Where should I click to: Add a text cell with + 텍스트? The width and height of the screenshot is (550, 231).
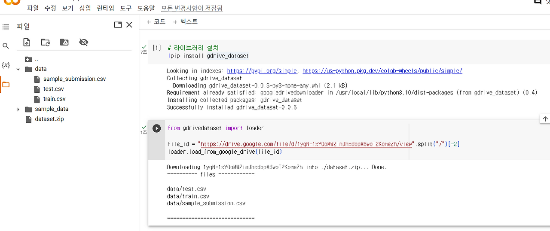tap(185, 21)
